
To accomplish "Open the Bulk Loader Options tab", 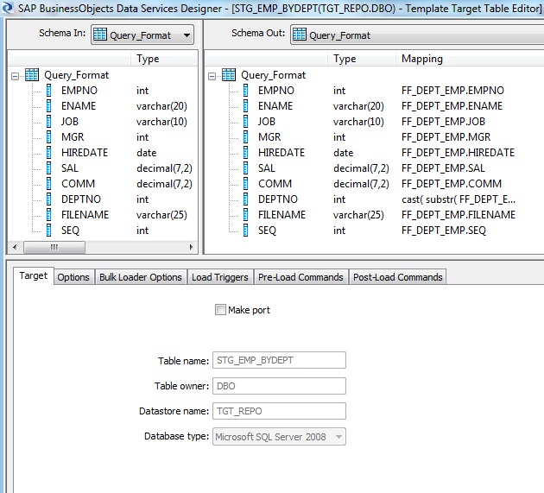I will (141, 277).
